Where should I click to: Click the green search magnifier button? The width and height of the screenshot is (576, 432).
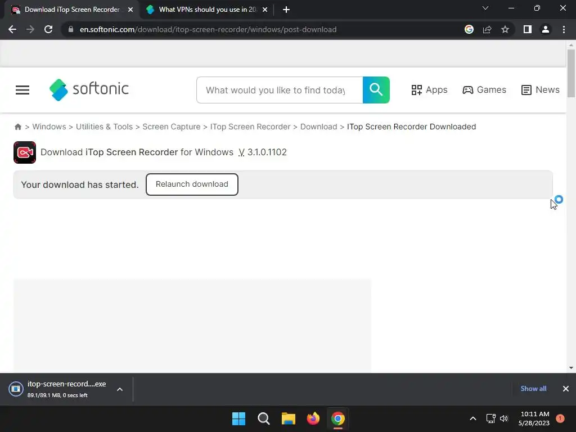(376, 90)
